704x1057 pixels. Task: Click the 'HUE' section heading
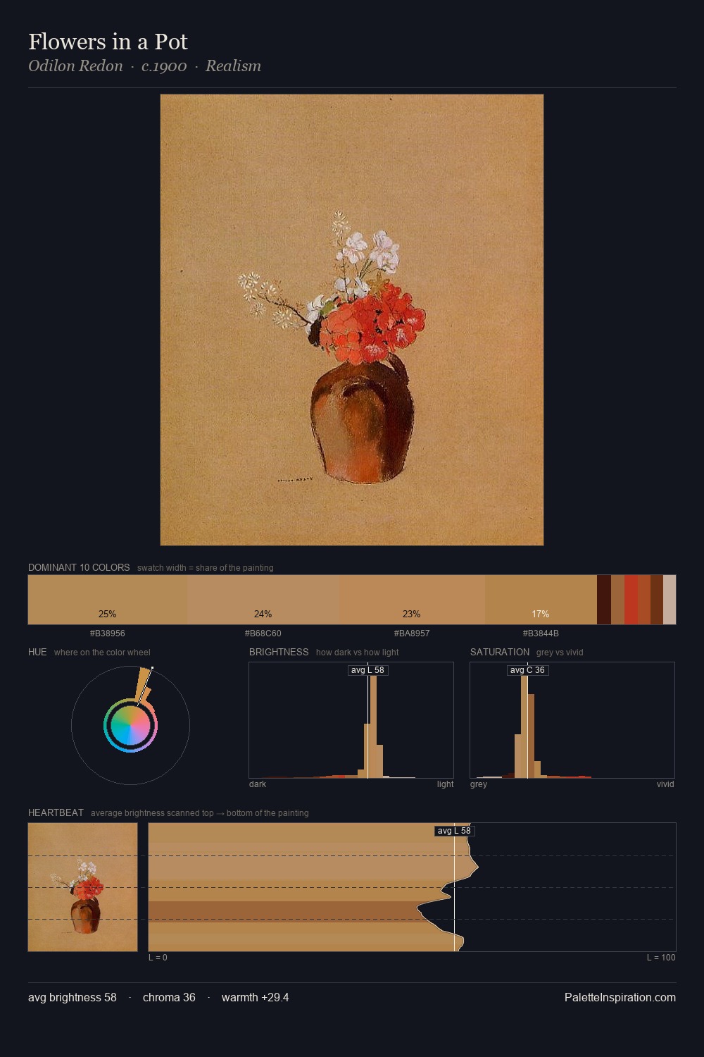click(37, 652)
